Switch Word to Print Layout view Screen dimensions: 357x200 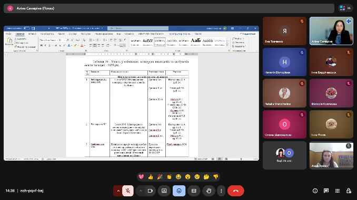tap(220, 159)
